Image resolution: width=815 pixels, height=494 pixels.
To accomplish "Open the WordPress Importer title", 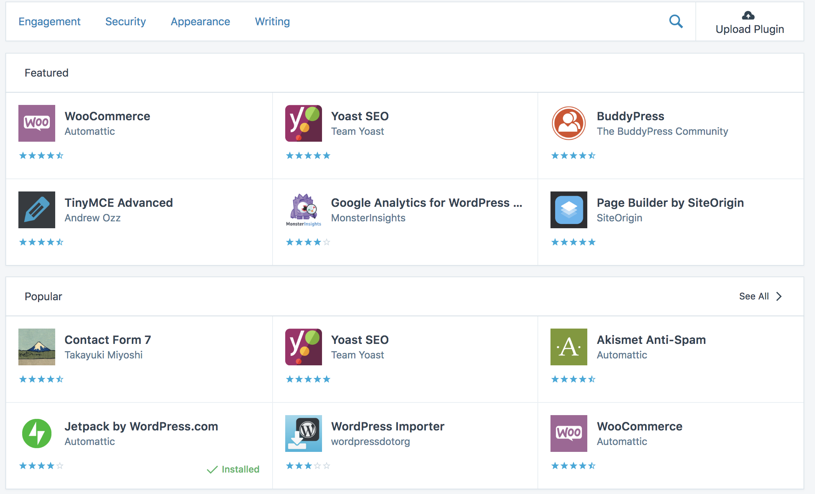I will tap(388, 427).
